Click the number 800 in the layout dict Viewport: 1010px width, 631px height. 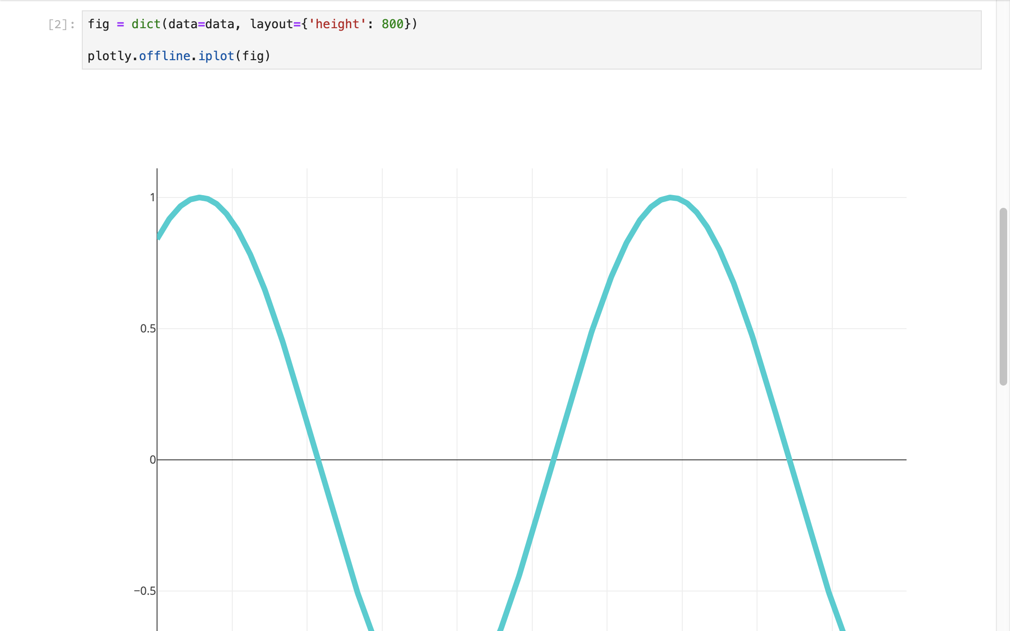click(393, 24)
